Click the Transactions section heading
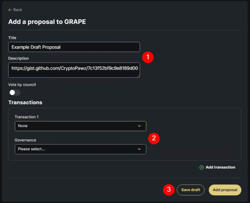250x203 pixels. tap(25, 102)
